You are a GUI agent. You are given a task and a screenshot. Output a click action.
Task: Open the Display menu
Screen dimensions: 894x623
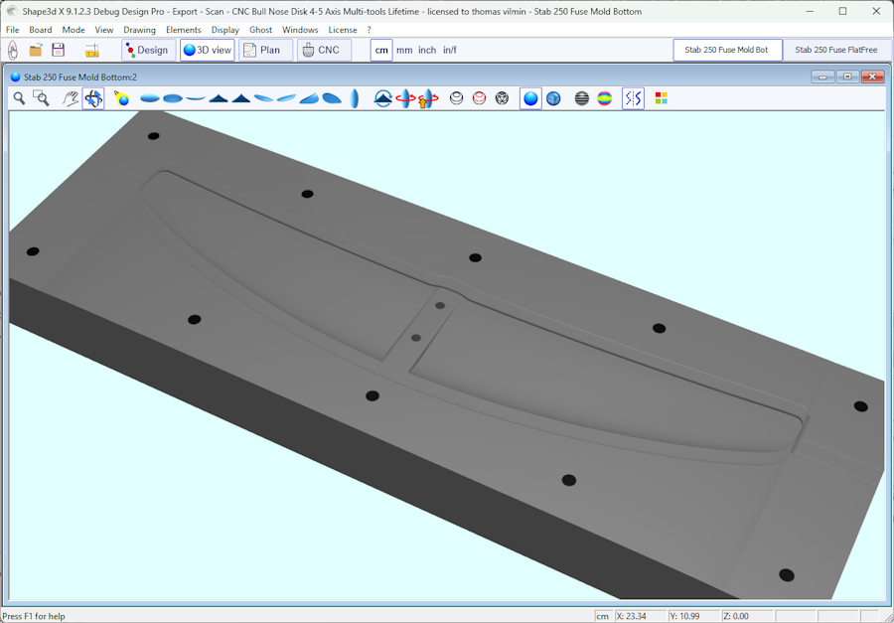coord(224,30)
